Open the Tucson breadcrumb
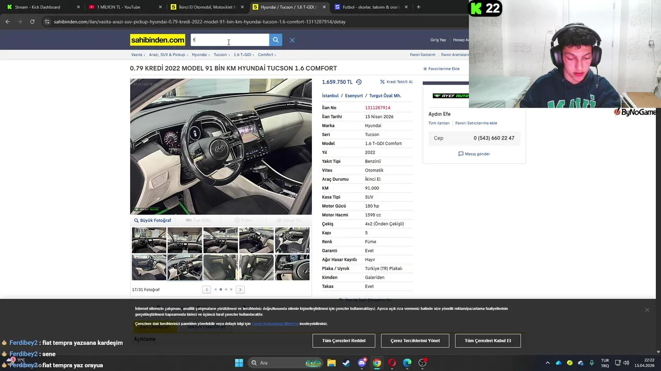 click(x=220, y=55)
